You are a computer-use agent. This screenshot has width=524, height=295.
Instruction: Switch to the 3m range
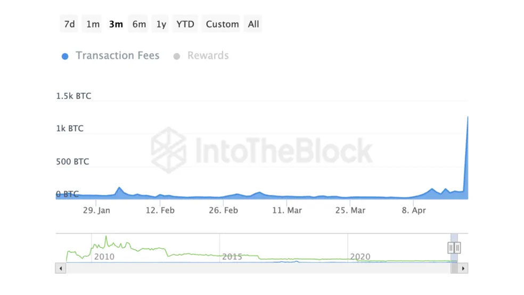116,24
